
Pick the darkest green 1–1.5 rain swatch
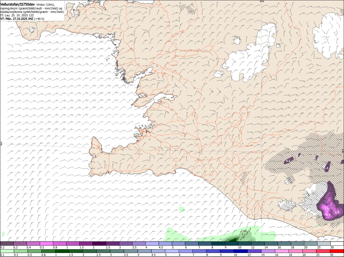click(x=62, y=251)
